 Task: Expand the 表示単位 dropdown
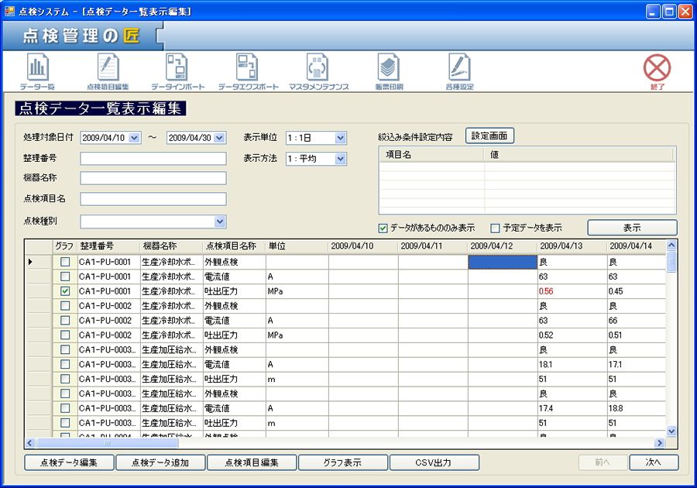click(341, 138)
